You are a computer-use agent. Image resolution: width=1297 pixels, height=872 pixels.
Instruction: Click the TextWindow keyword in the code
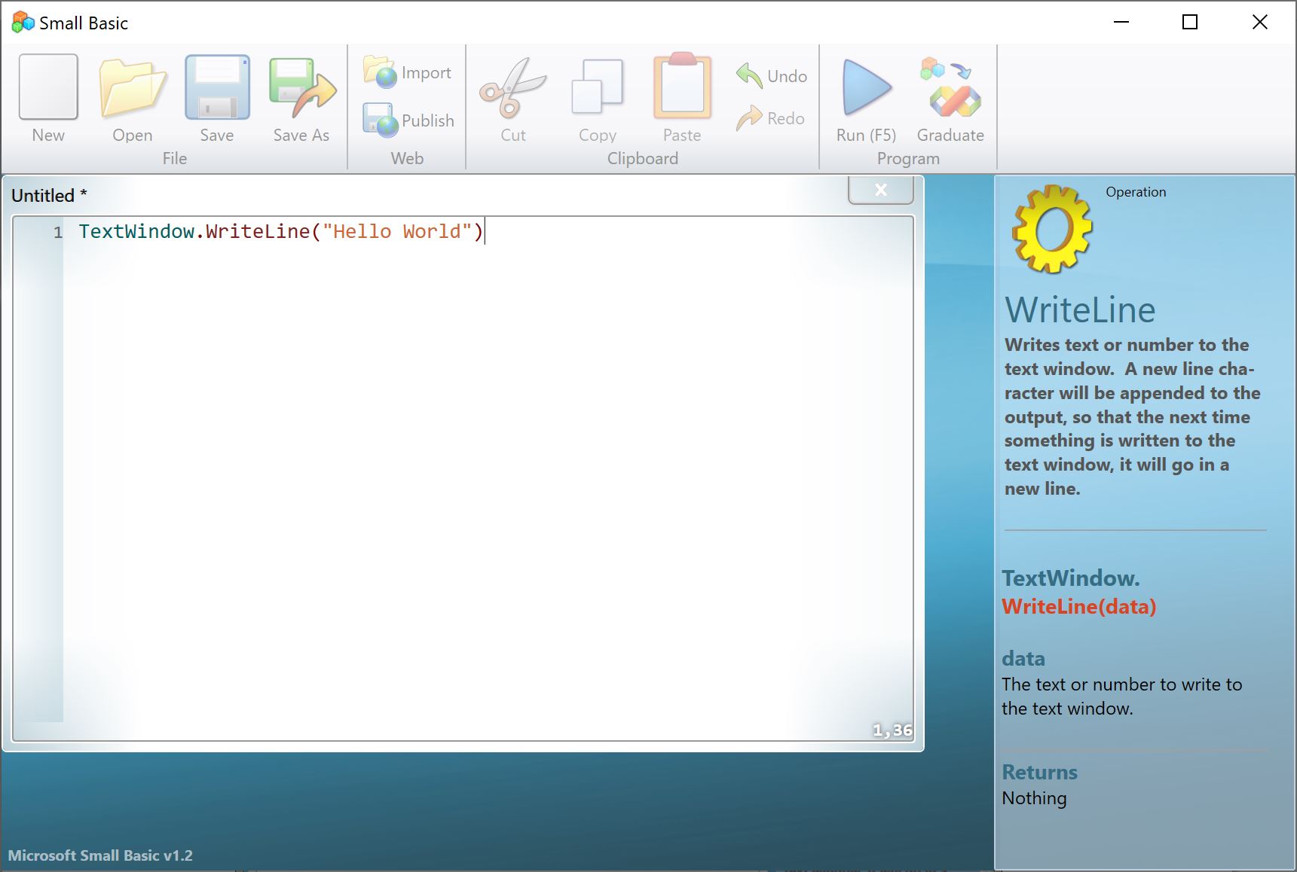point(136,231)
